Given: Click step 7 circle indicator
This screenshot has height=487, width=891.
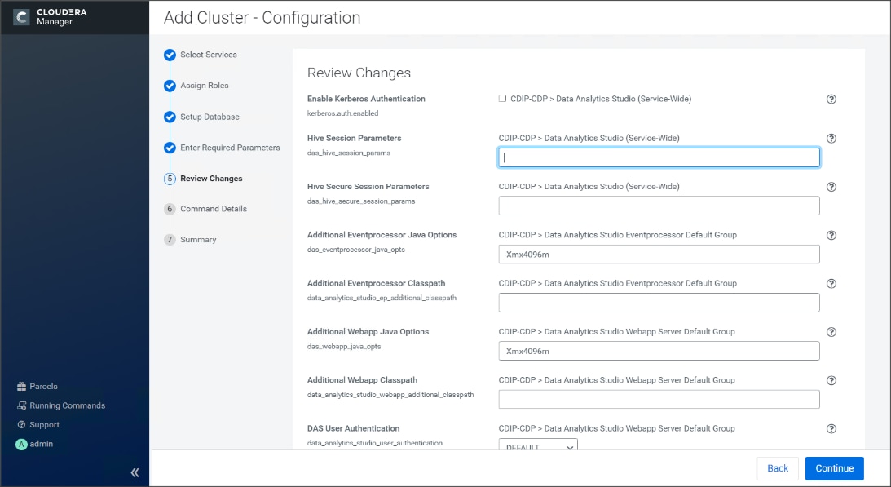Looking at the screenshot, I should point(170,240).
